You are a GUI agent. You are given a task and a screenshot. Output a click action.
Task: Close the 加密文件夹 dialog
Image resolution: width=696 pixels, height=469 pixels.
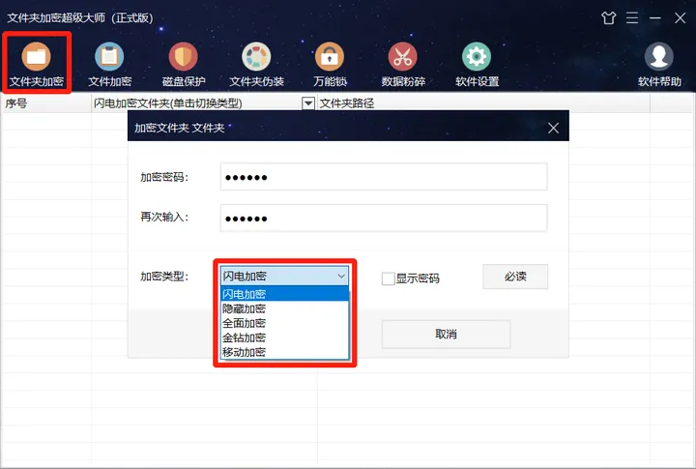(553, 128)
